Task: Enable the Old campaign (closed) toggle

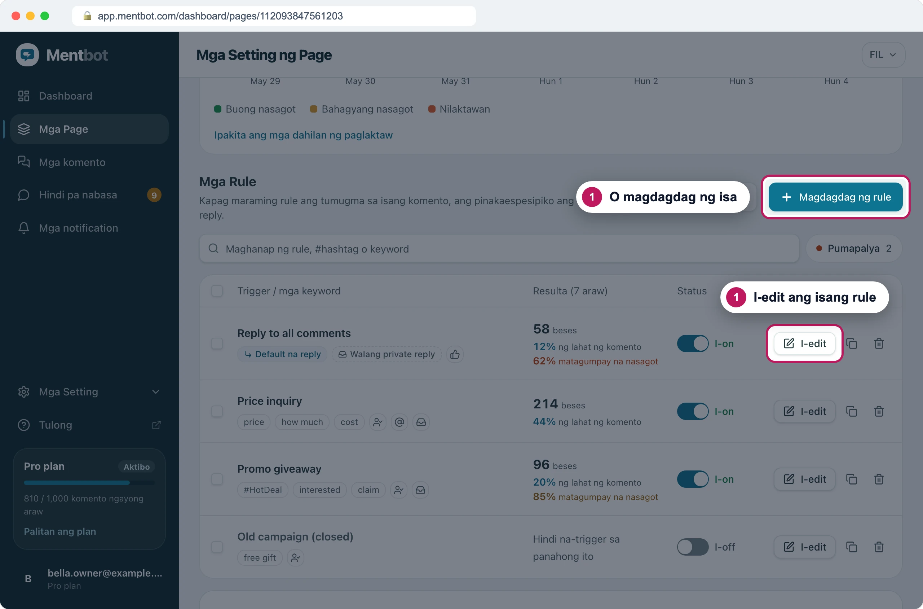Action: (693, 547)
